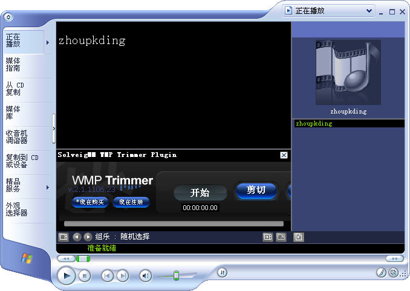The image size is (410, 291).
Task: Click the purchase button under WMP Trimmer logo
Action: click(x=90, y=202)
